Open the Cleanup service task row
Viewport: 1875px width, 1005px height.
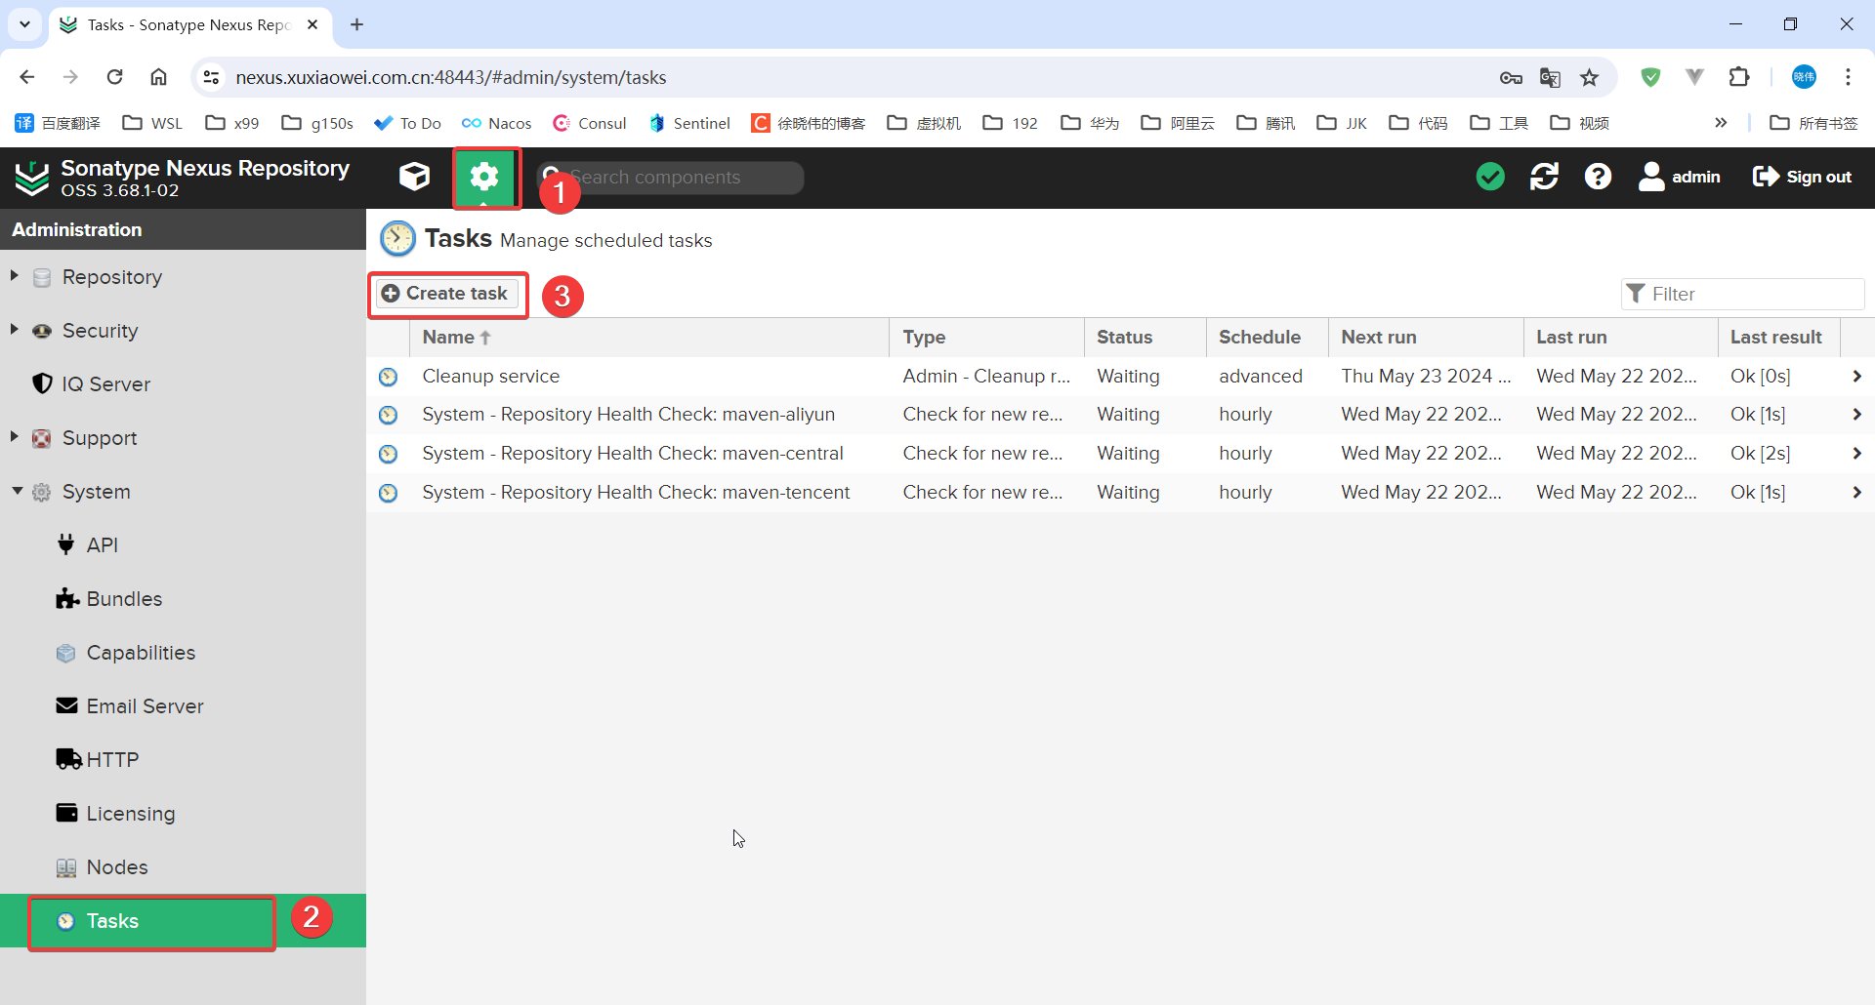[x=491, y=377]
